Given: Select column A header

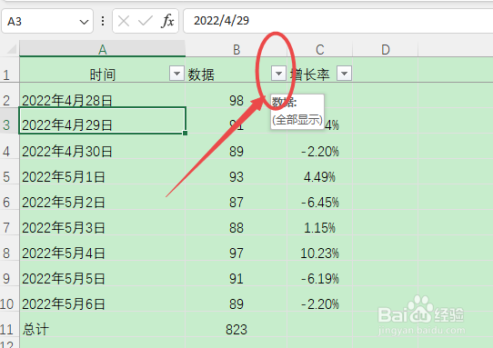Looking at the screenshot, I should (103, 49).
